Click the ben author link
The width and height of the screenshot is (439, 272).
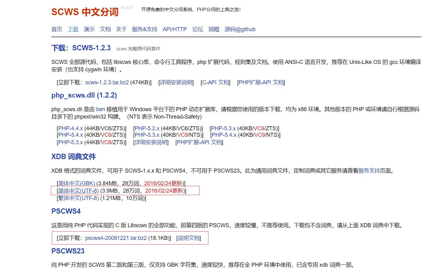pyautogui.click(x=101, y=109)
